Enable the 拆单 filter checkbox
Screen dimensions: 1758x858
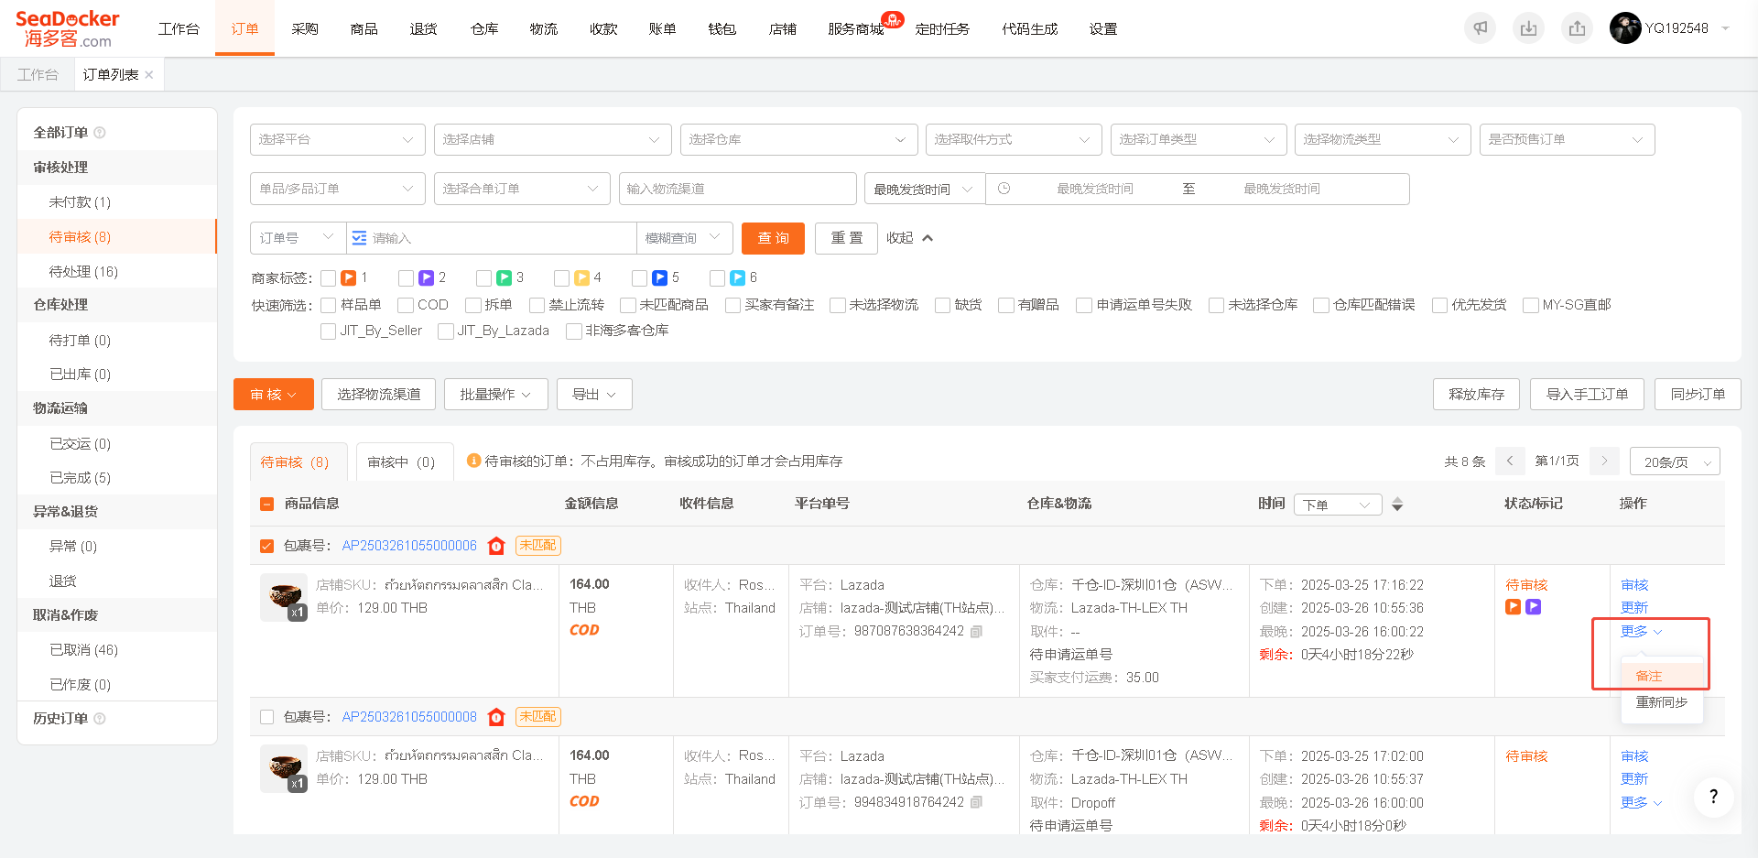(x=473, y=305)
